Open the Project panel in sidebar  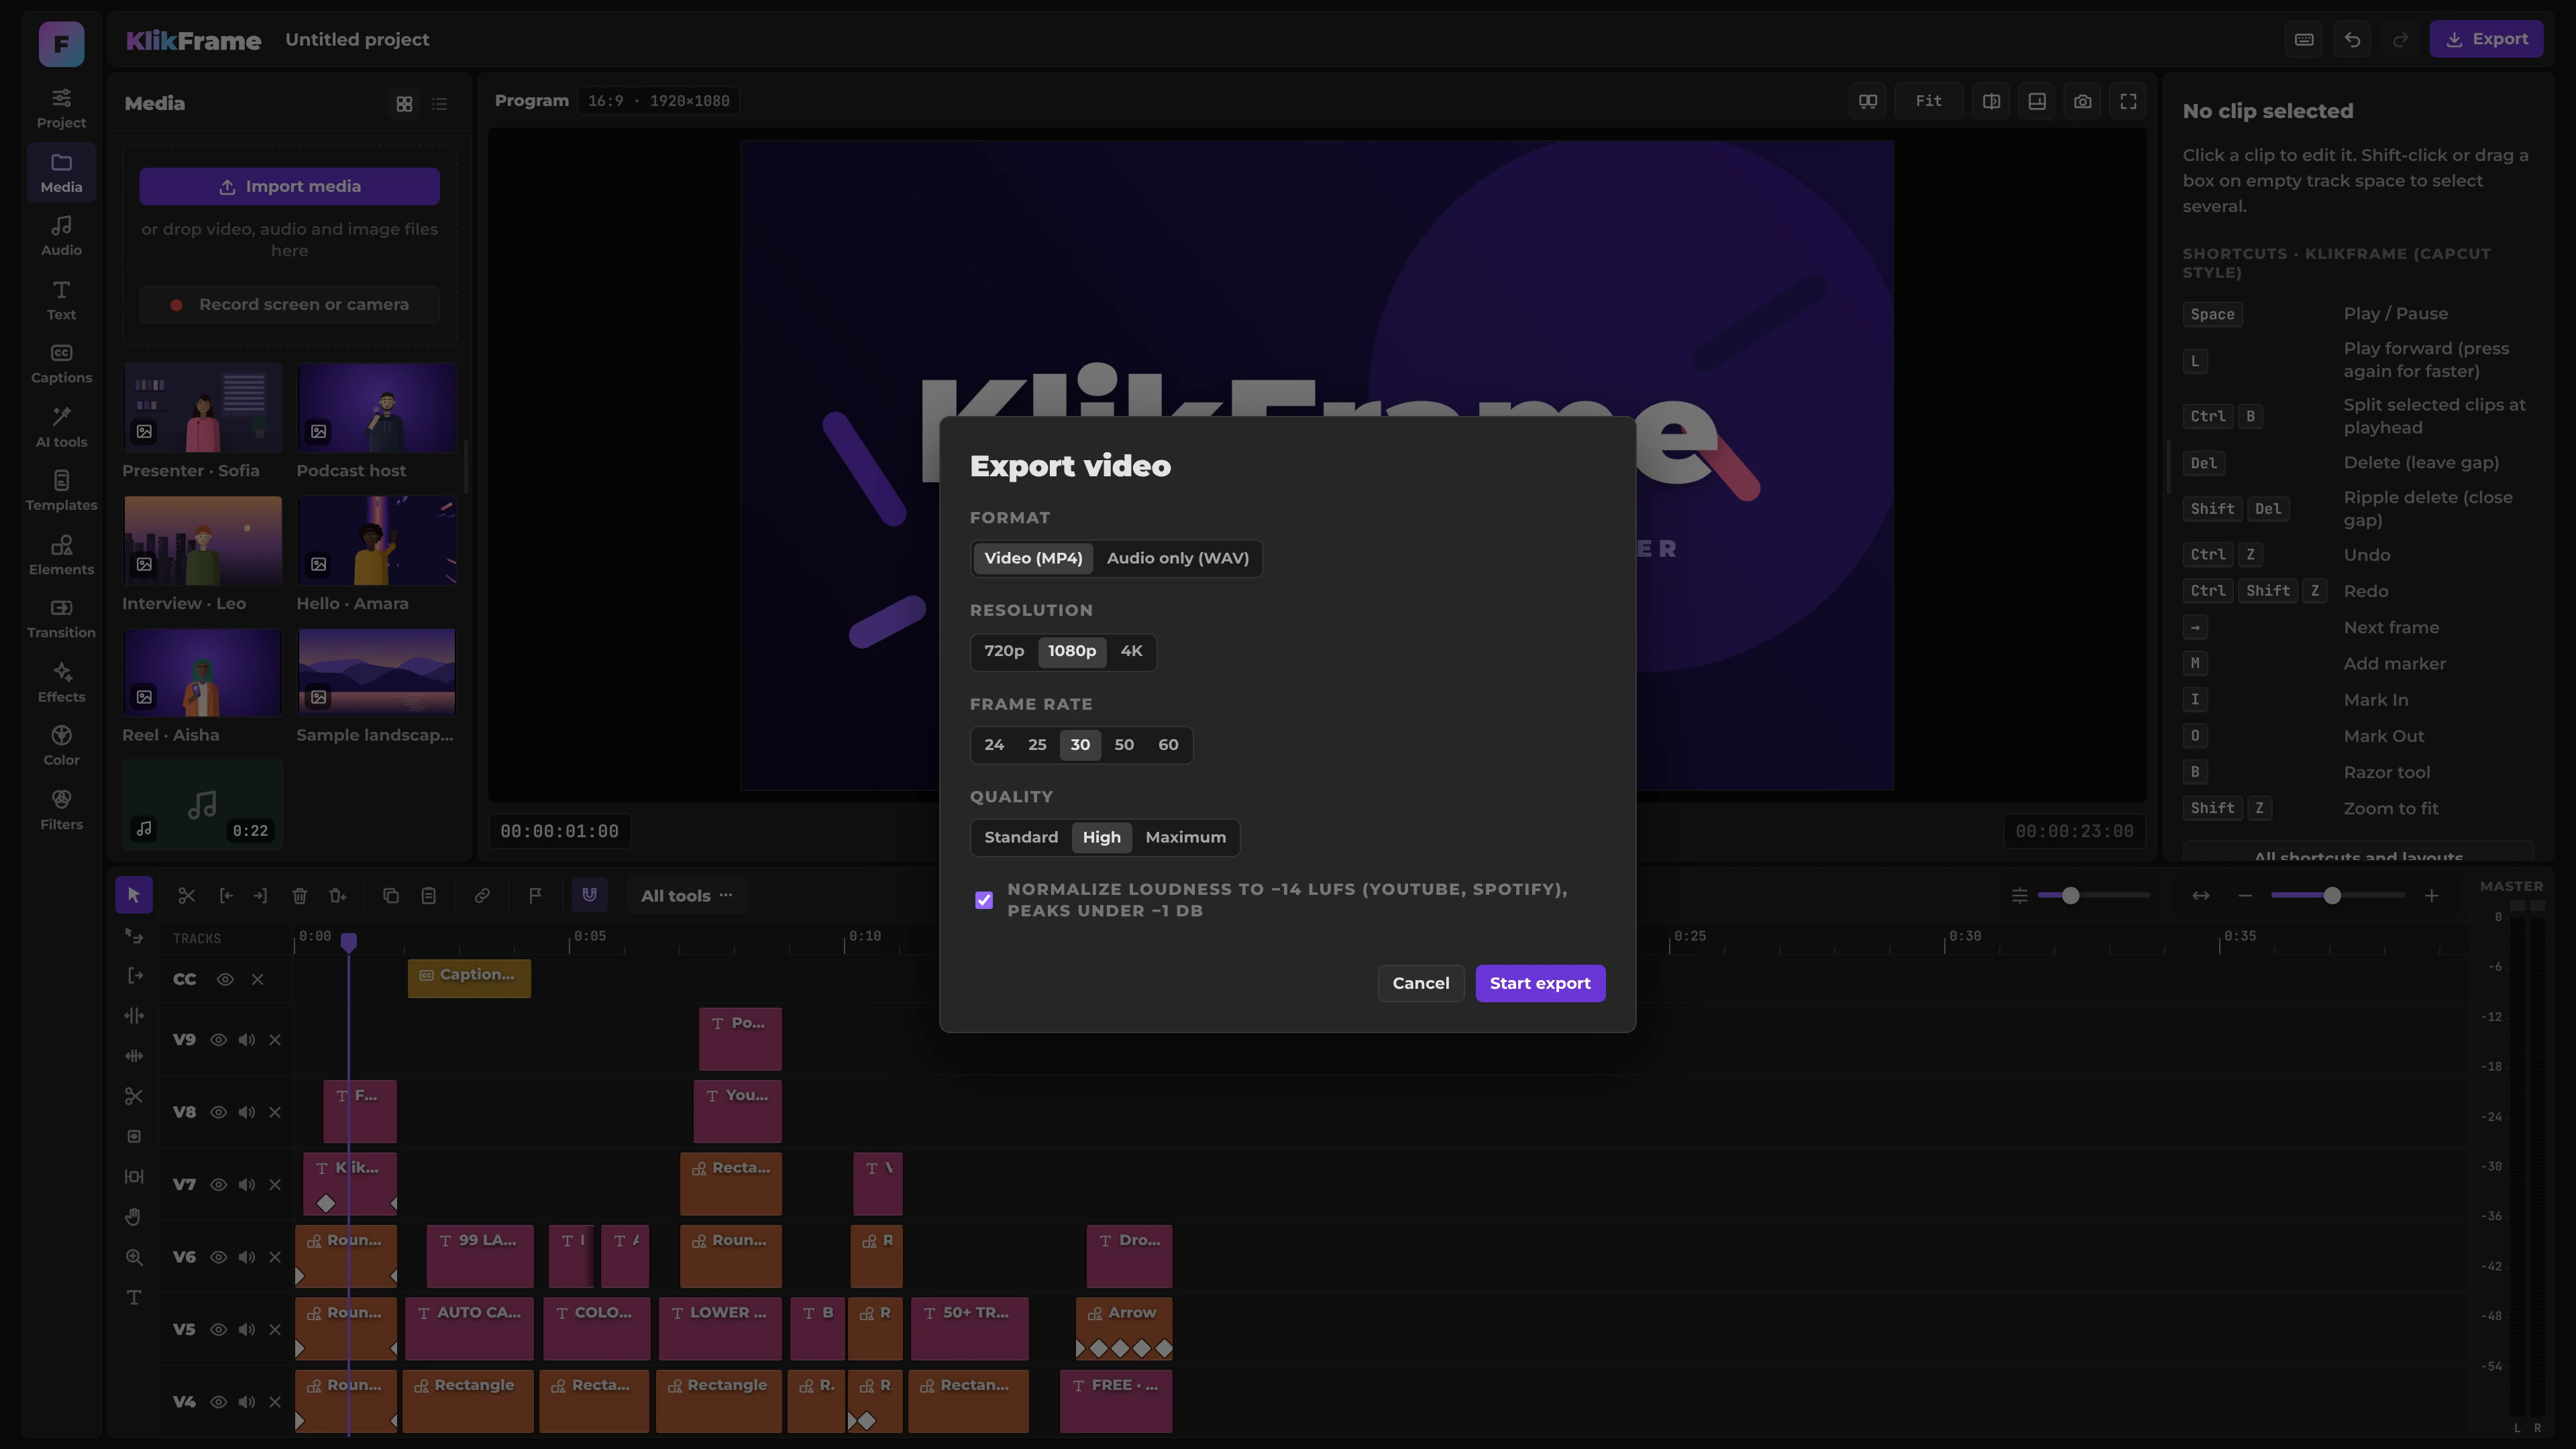pyautogui.click(x=61, y=108)
